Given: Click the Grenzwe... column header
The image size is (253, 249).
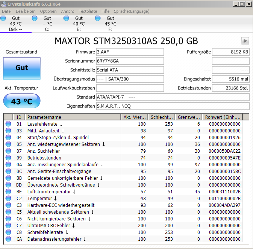Looking at the screenshot, I should [x=189, y=117].
